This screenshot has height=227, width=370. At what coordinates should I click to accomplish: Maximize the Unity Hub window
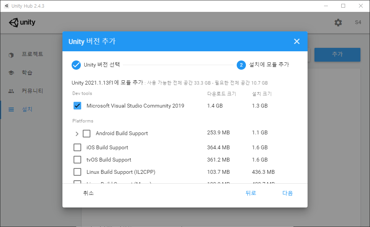coord(343,6)
